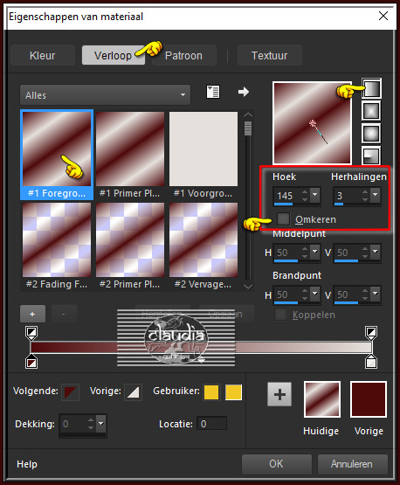Switch to the Patroon tab

click(x=183, y=55)
